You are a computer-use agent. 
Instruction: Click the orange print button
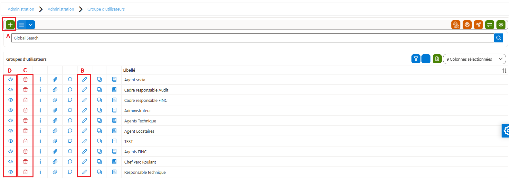coord(467,25)
